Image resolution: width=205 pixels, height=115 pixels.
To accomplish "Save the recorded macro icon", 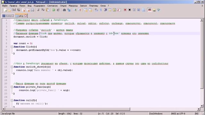I will pyautogui.click(x=143, y=10).
